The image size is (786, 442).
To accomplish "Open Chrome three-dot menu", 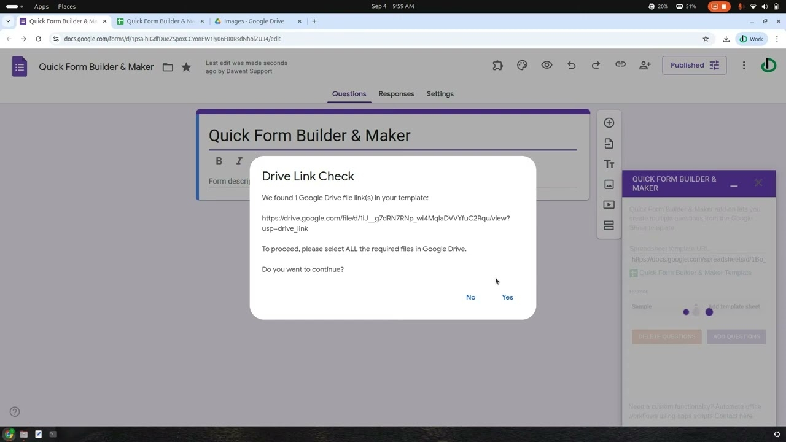I will [x=777, y=39].
